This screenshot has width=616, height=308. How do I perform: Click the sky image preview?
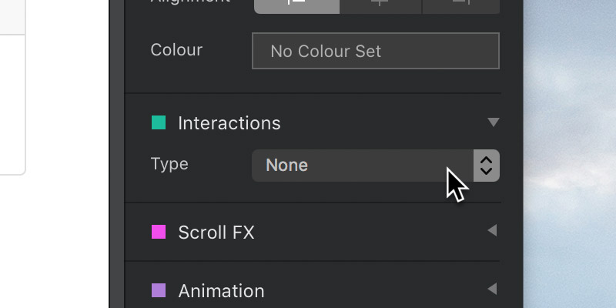tap(570, 154)
